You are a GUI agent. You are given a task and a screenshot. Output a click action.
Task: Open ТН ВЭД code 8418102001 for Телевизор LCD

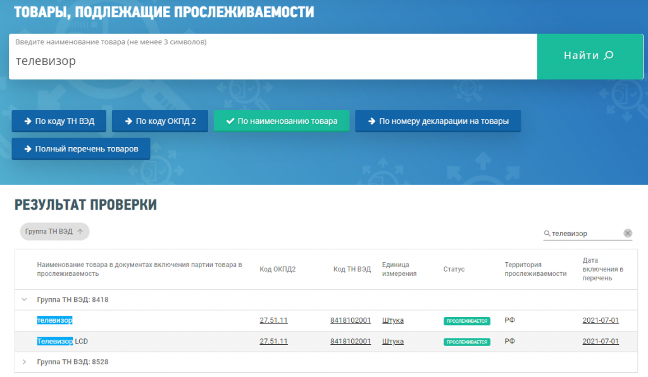[x=350, y=342]
